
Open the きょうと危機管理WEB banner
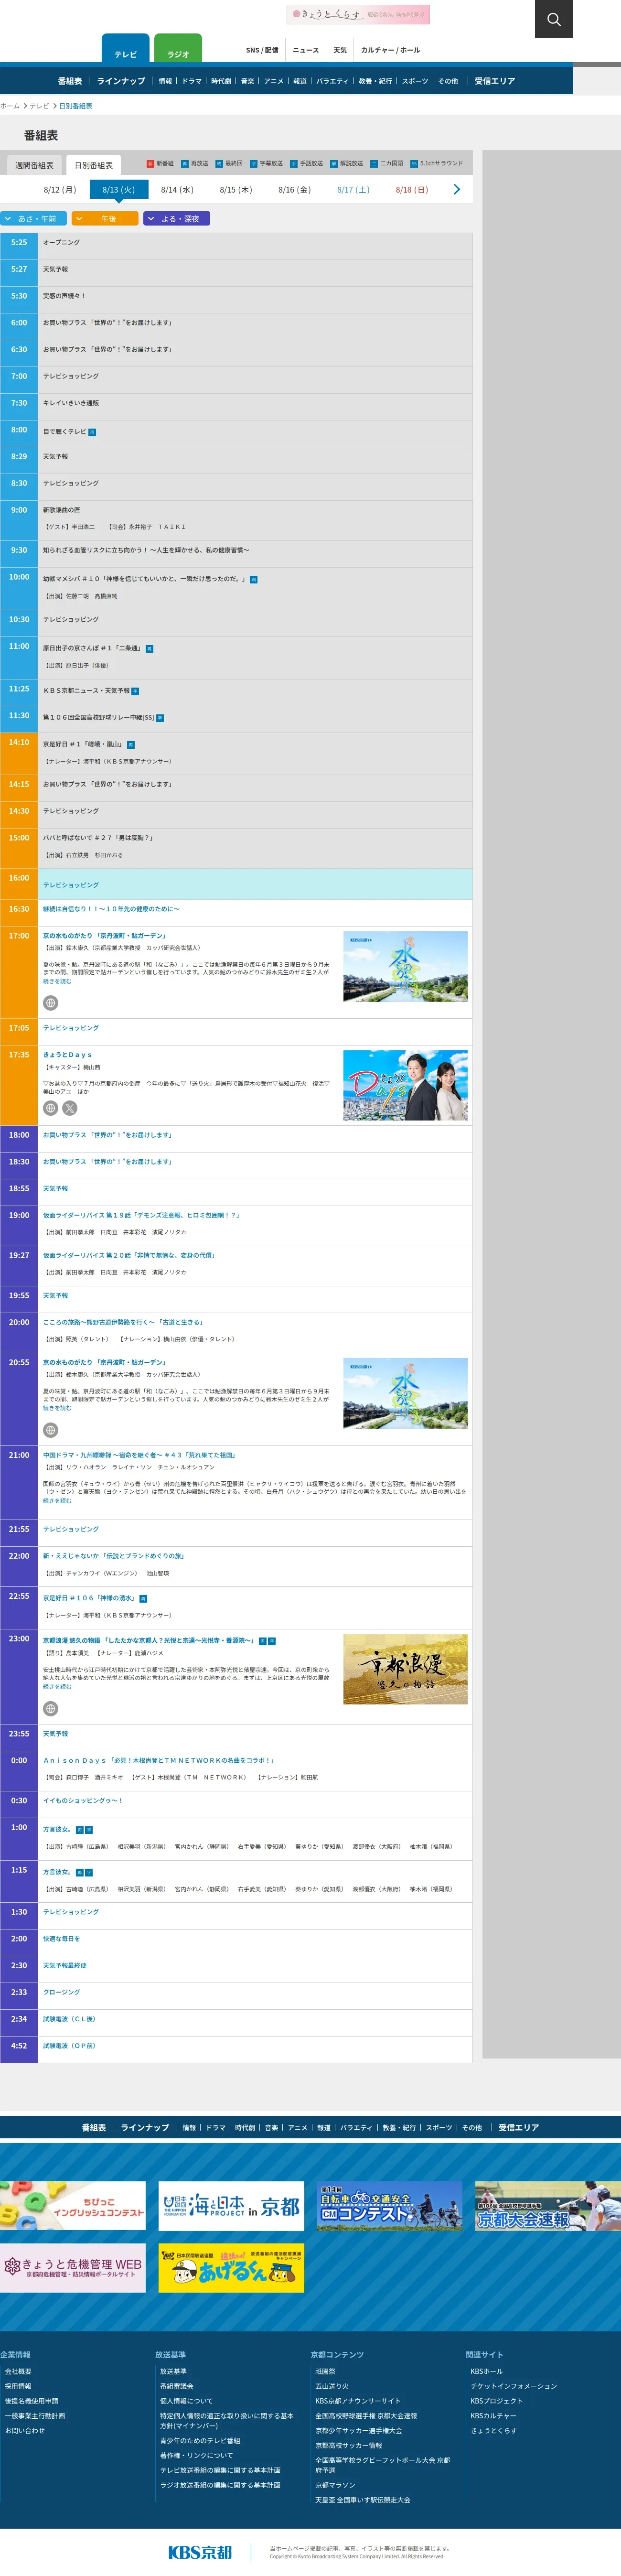(x=73, y=2267)
